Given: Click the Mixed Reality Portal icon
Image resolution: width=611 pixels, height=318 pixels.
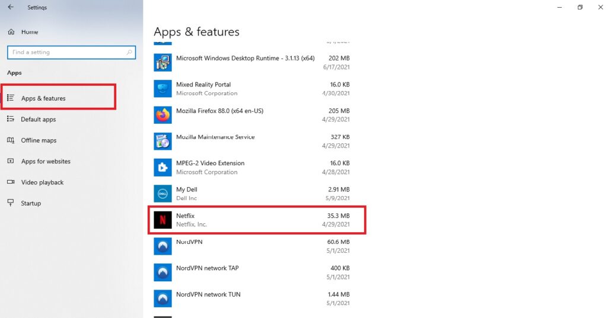Looking at the screenshot, I should point(163,89).
